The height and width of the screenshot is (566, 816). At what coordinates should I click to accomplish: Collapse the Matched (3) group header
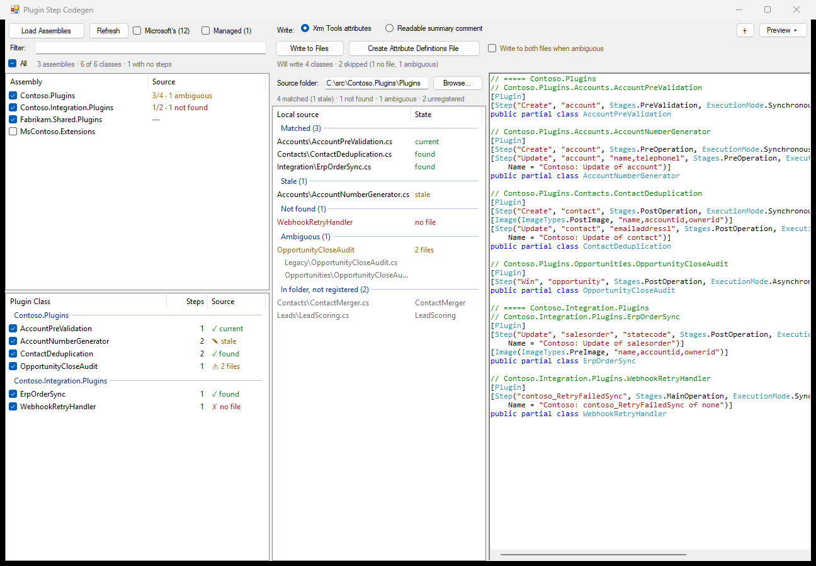click(x=300, y=128)
